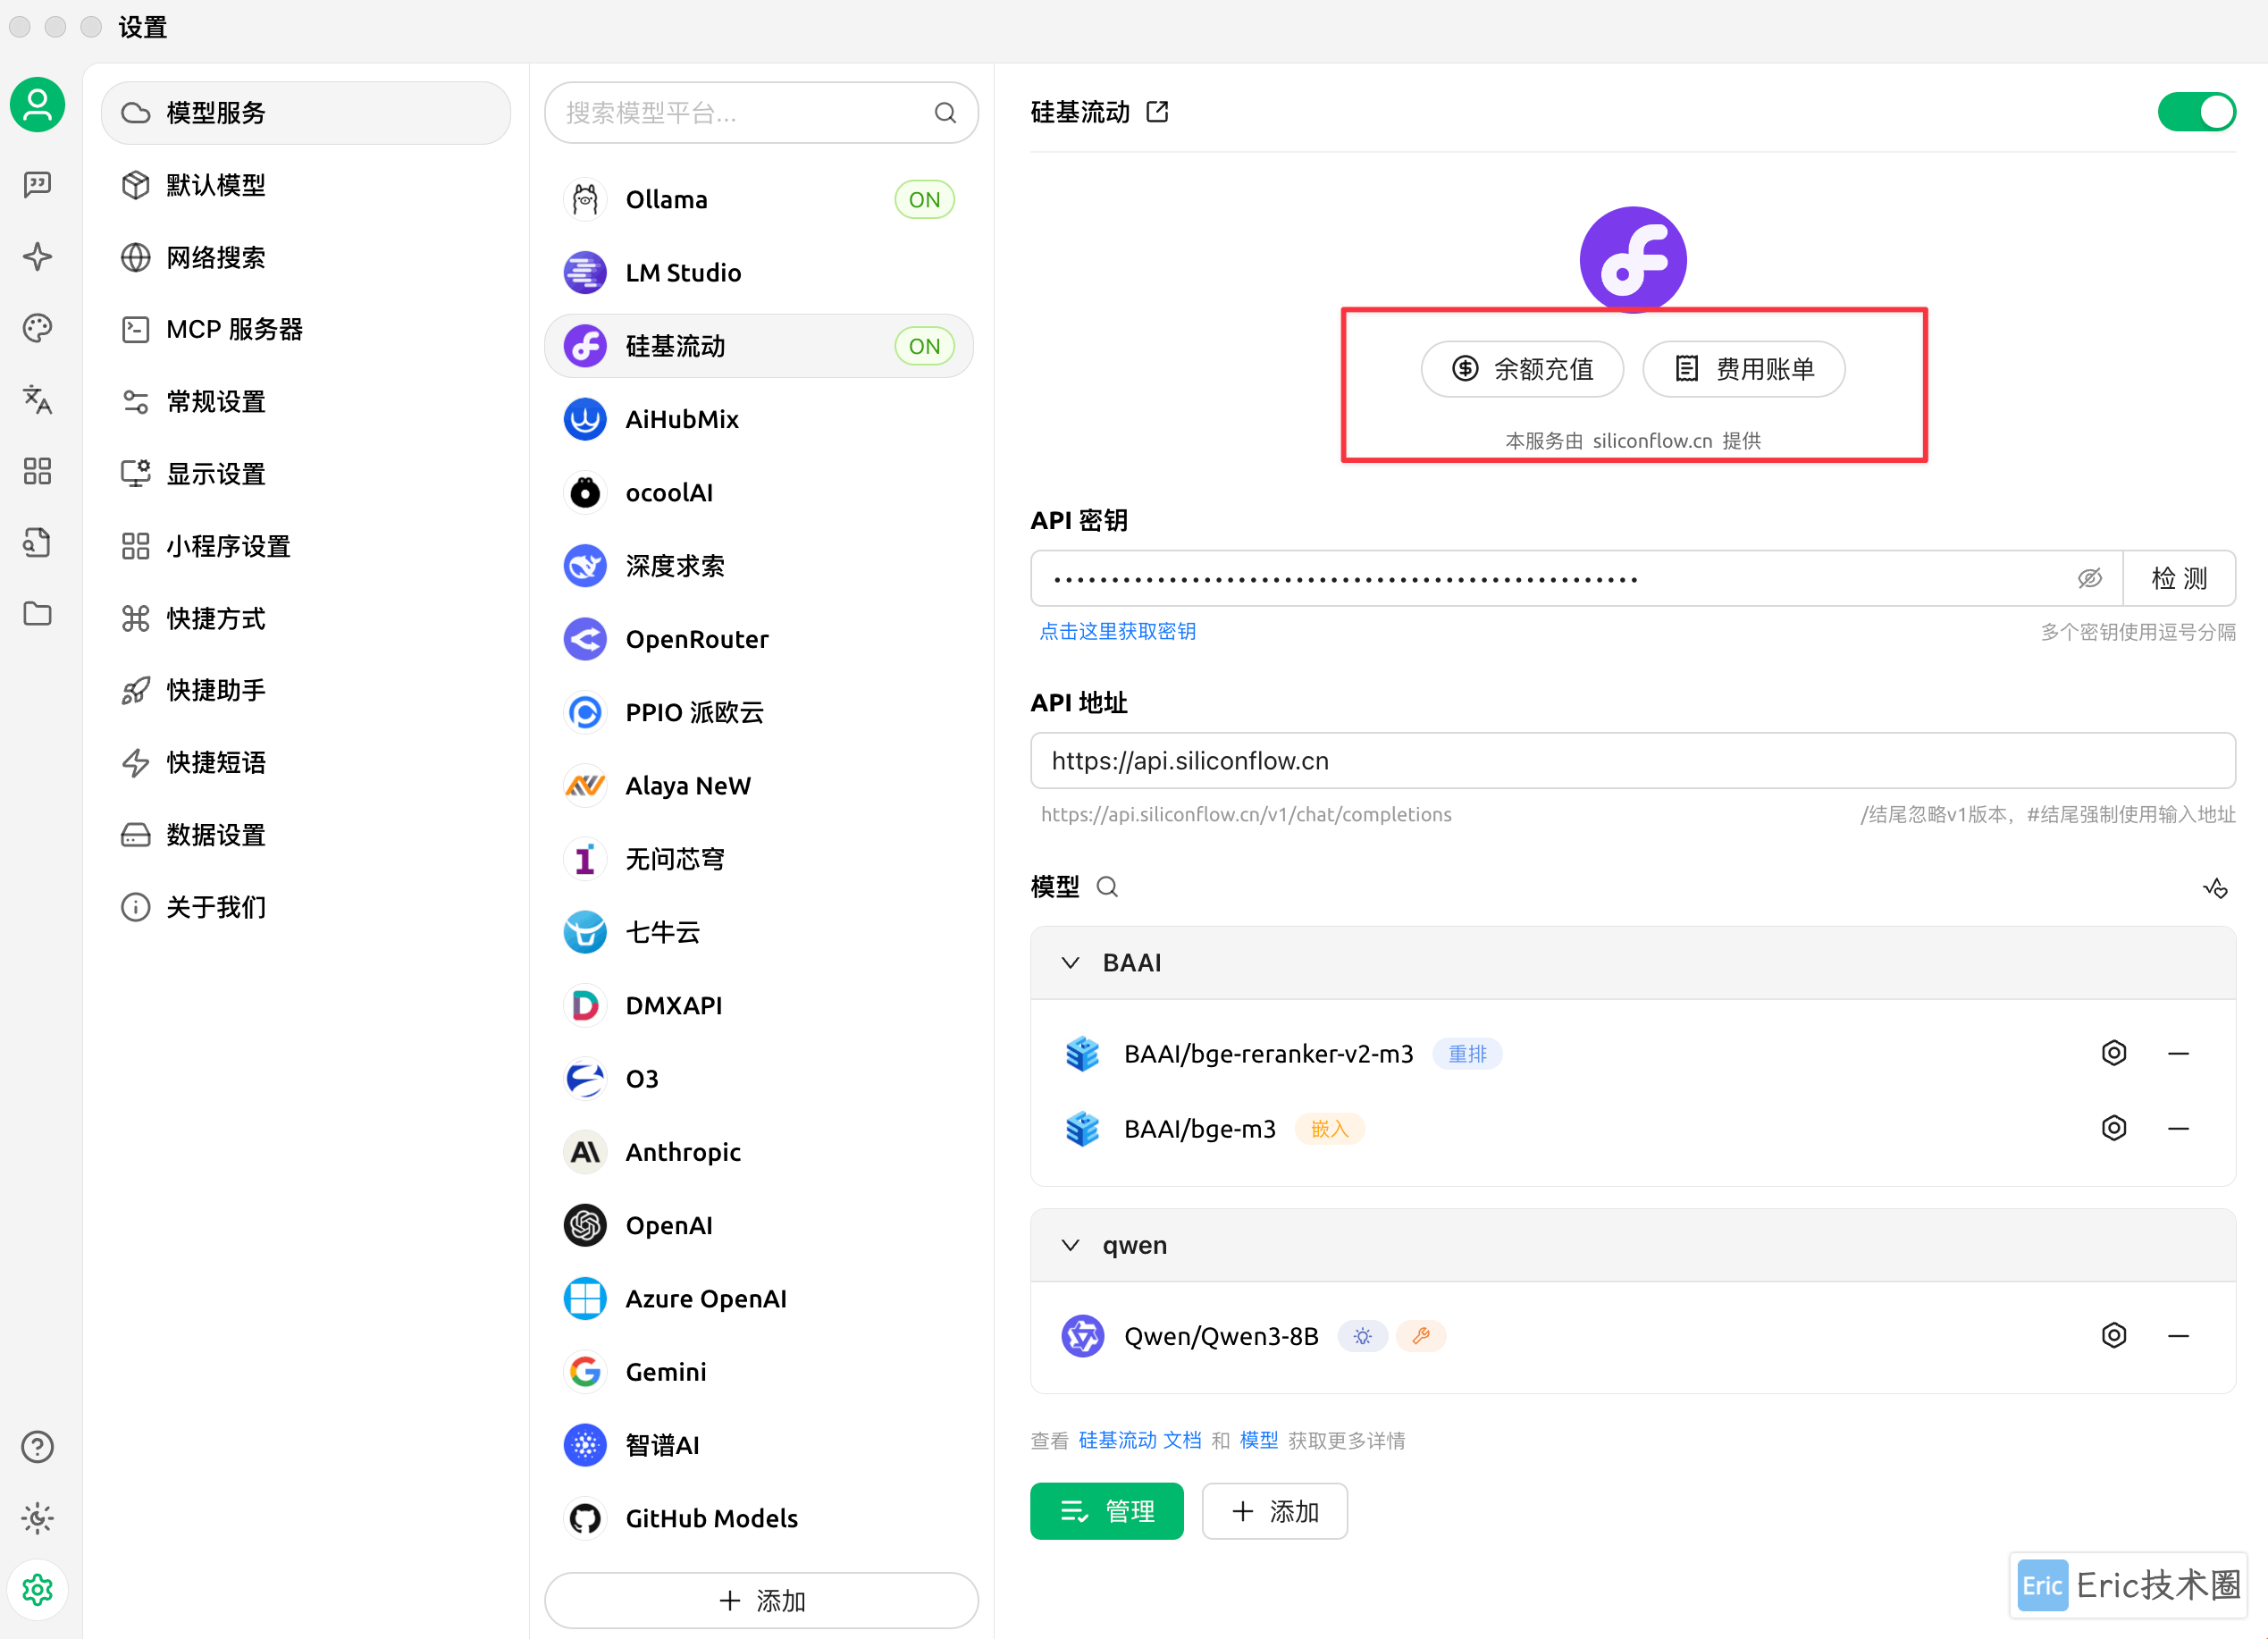The image size is (2268, 1639).
Task: Open 关于我们 page
Action: [x=306, y=907]
